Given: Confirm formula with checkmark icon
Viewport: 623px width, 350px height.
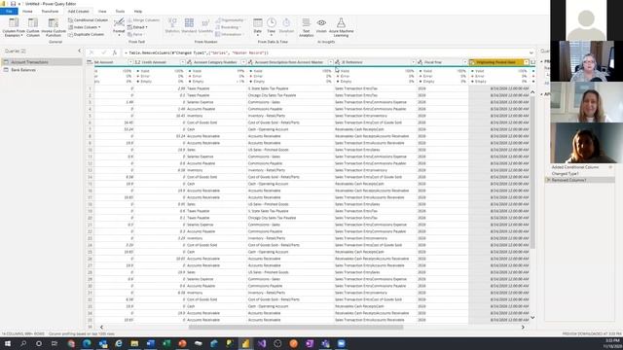Looking at the screenshot, I should coord(104,52).
